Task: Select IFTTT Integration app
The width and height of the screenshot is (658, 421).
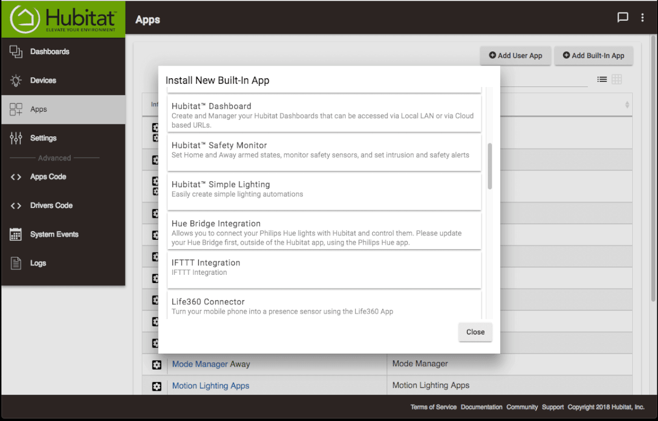Action: [x=325, y=270]
